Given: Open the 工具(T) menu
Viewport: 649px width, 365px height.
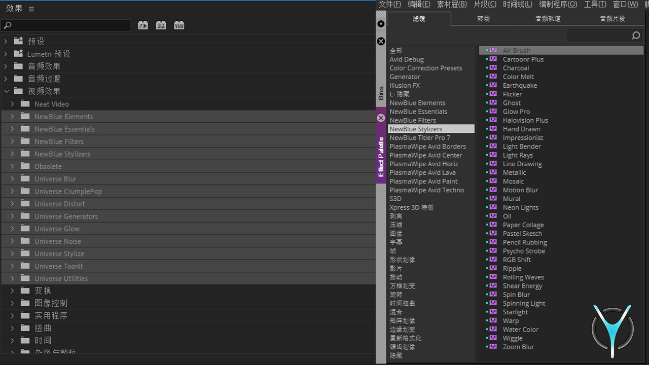Looking at the screenshot, I should pos(595,5).
